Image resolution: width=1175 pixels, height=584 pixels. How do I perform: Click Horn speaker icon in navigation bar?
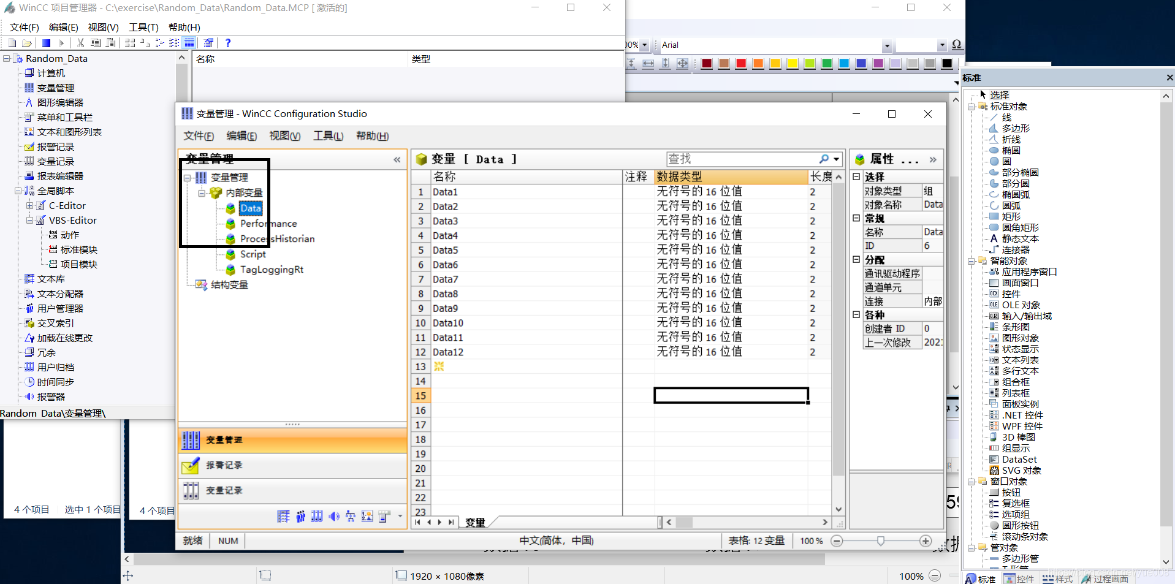click(334, 517)
